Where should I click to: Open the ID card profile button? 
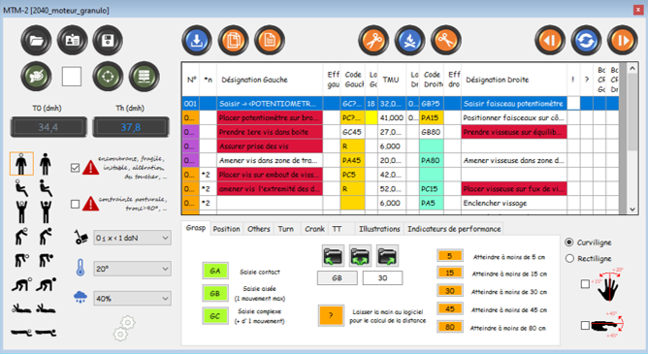coord(73,41)
